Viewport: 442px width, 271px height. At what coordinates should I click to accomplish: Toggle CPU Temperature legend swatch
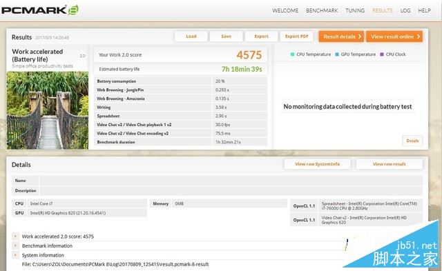click(x=292, y=54)
